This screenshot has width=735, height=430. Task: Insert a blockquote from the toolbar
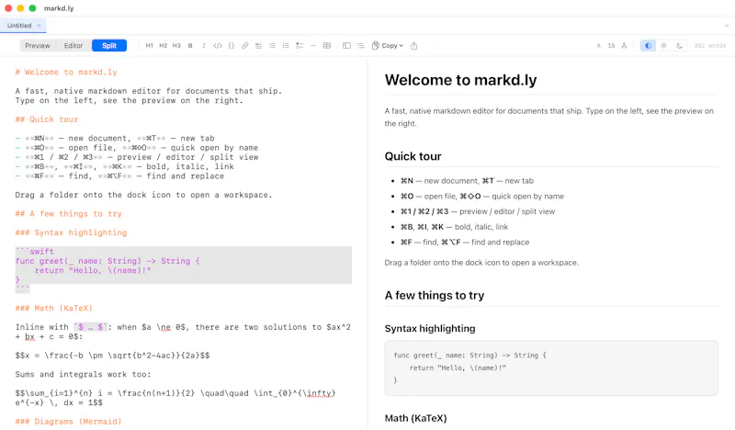(x=258, y=46)
